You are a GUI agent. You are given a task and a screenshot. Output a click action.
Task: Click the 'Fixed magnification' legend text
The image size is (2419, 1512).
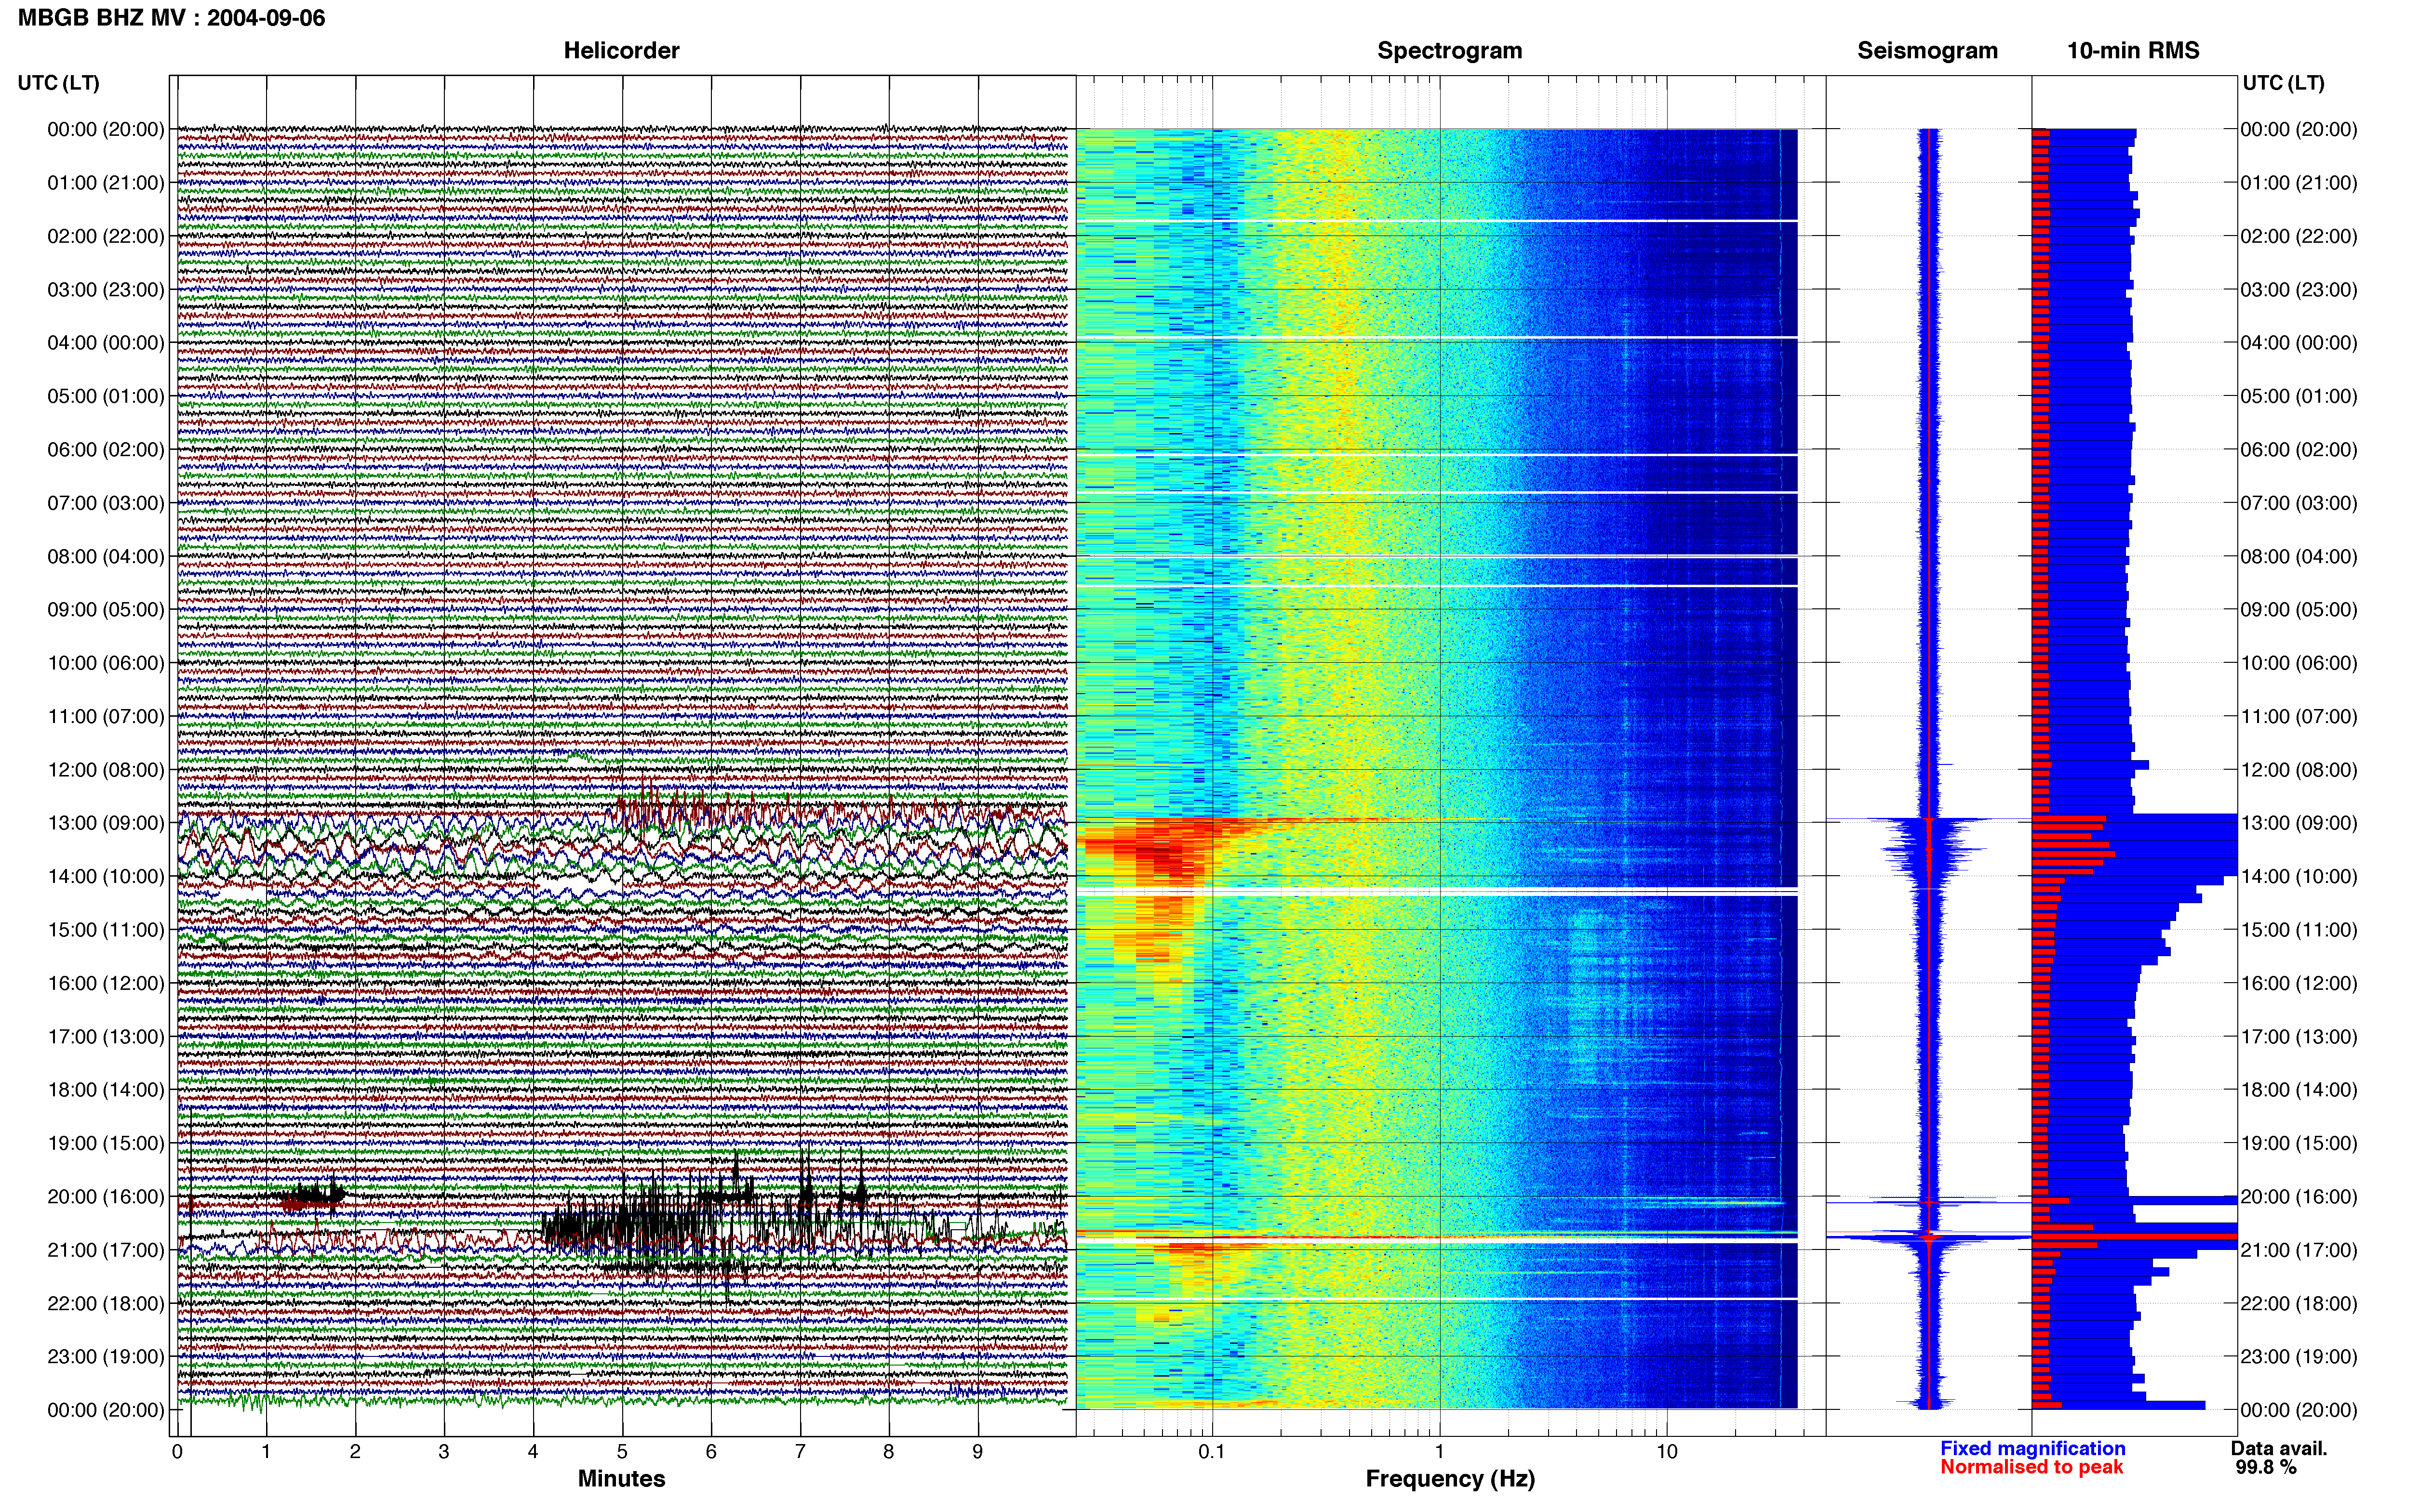coord(2033,1449)
